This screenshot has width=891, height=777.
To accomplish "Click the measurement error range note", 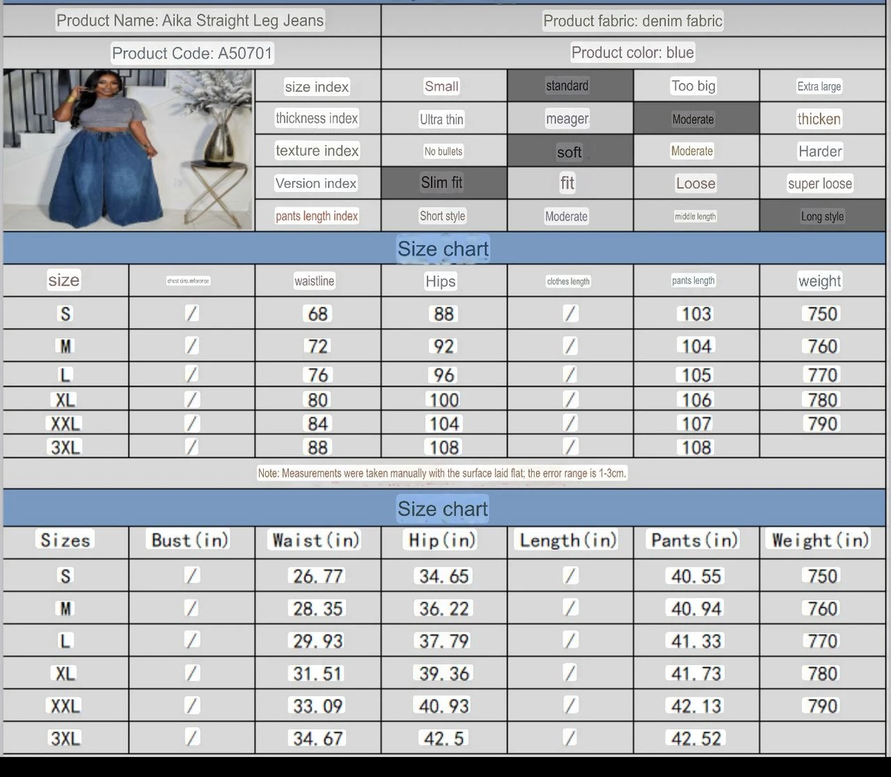I will click(x=442, y=473).
